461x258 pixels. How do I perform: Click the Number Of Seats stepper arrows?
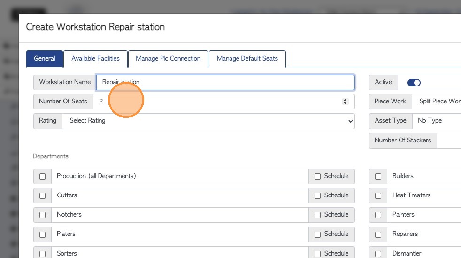(346, 102)
